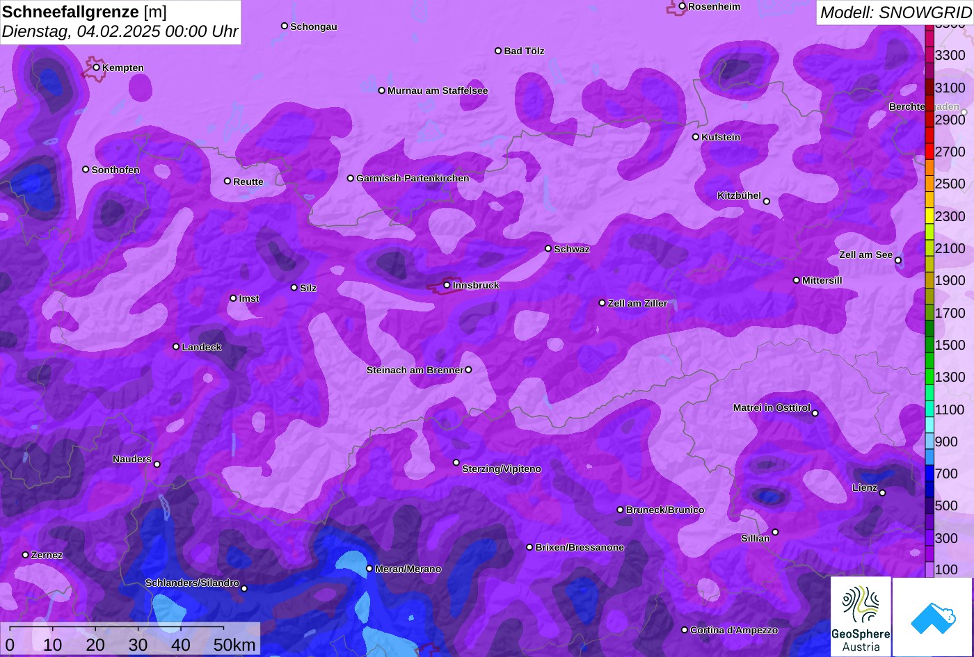Select the Kempten city marker dot
Viewport: 974px width, 657px height.
point(97,67)
